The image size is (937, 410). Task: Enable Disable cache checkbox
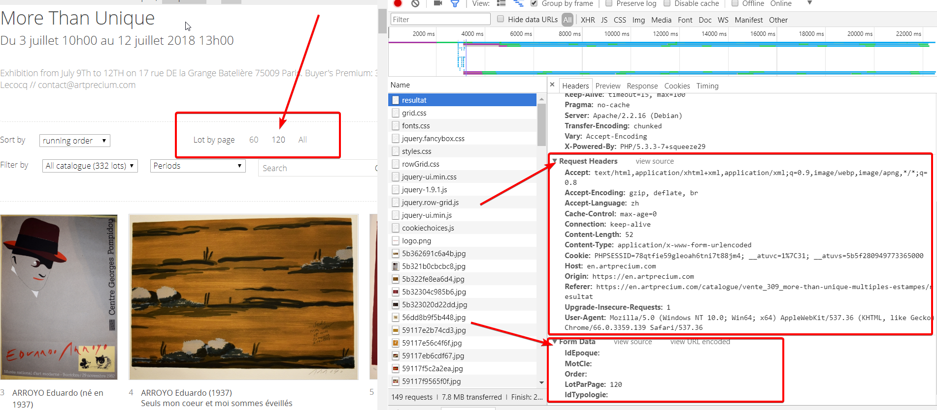(667, 3)
